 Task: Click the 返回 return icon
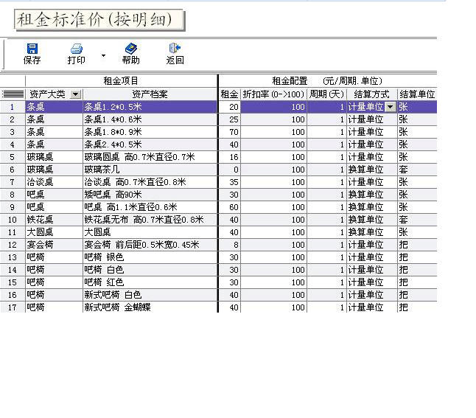click(x=175, y=49)
